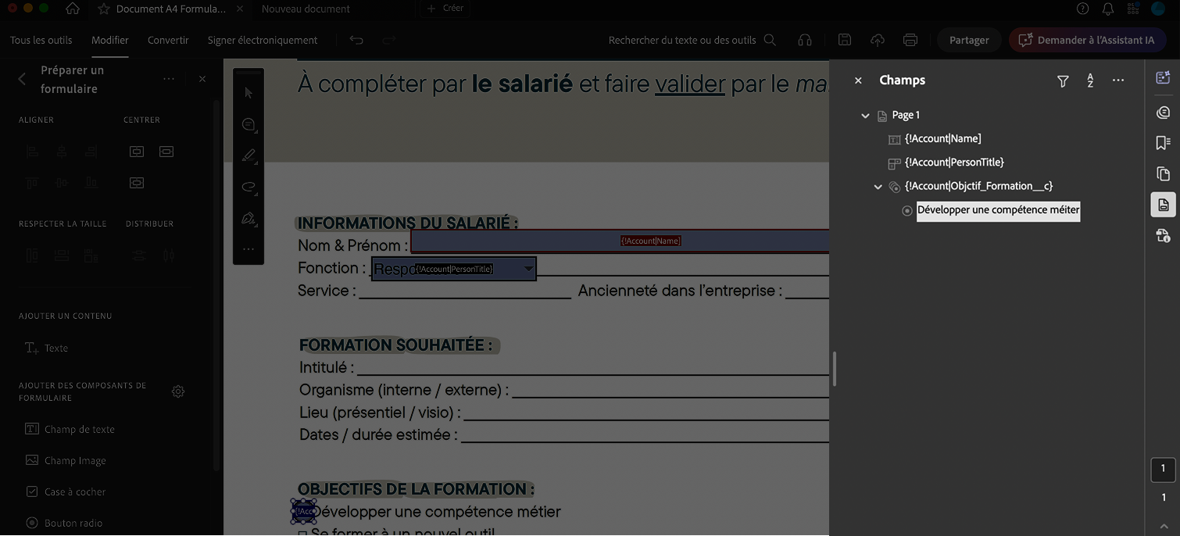The height and width of the screenshot is (536, 1180).
Task: Open form components settings gear
Action: (x=178, y=391)
